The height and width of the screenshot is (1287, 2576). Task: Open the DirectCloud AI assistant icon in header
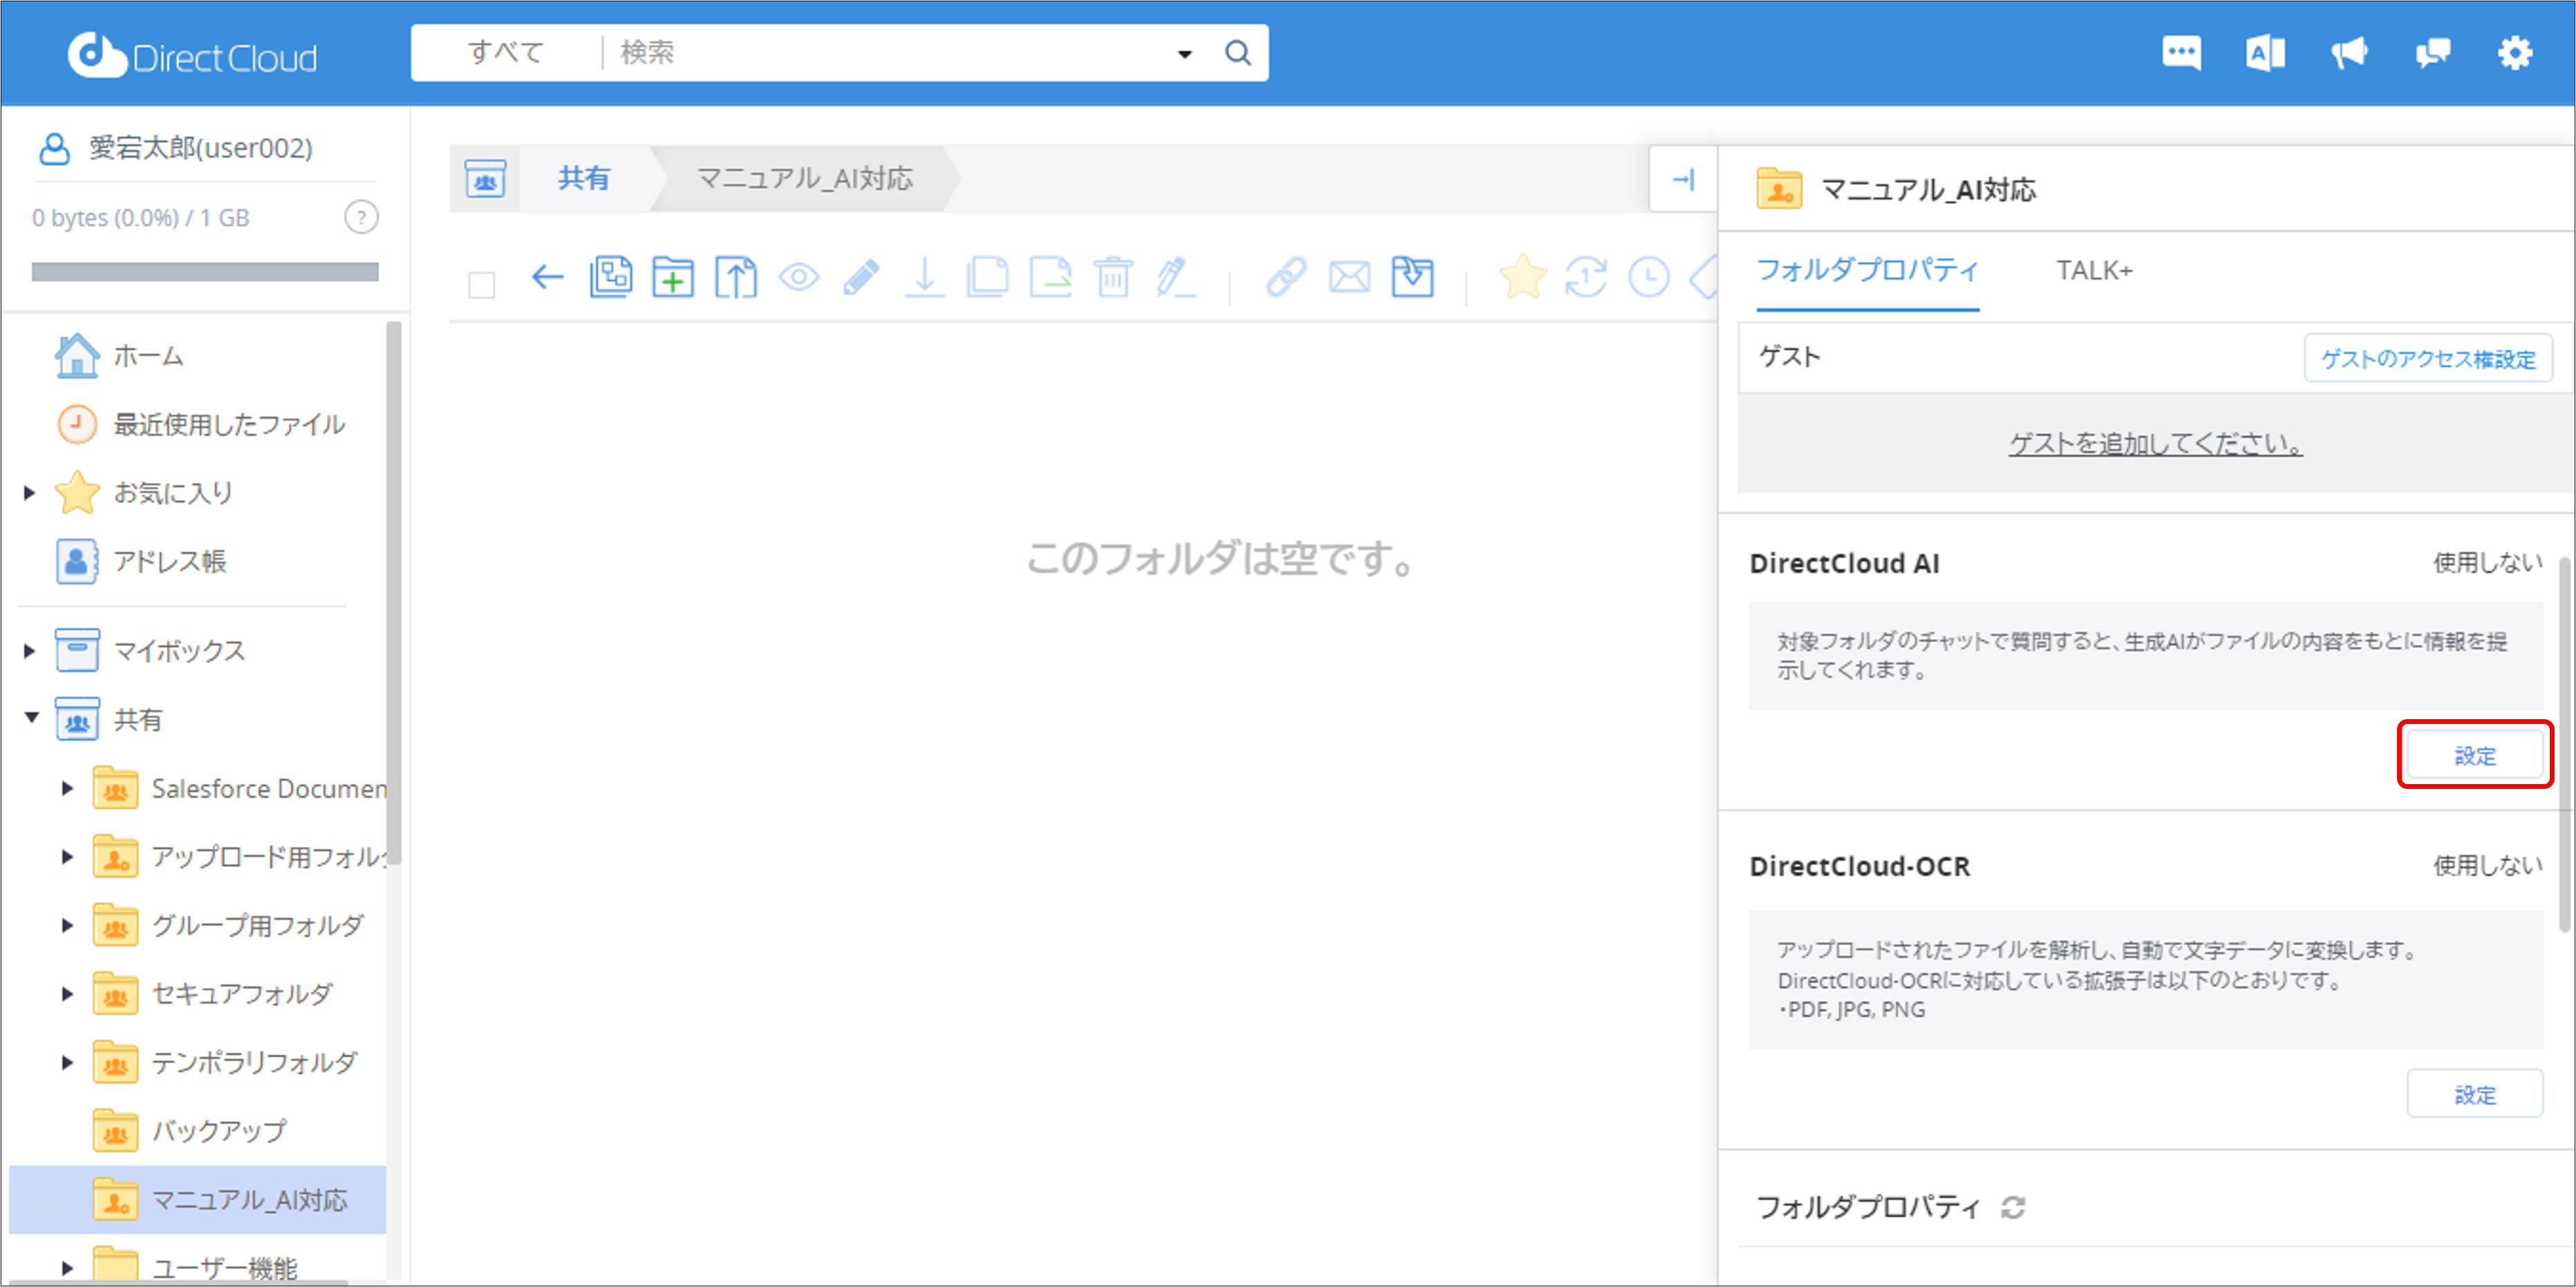coord(2264,52)
